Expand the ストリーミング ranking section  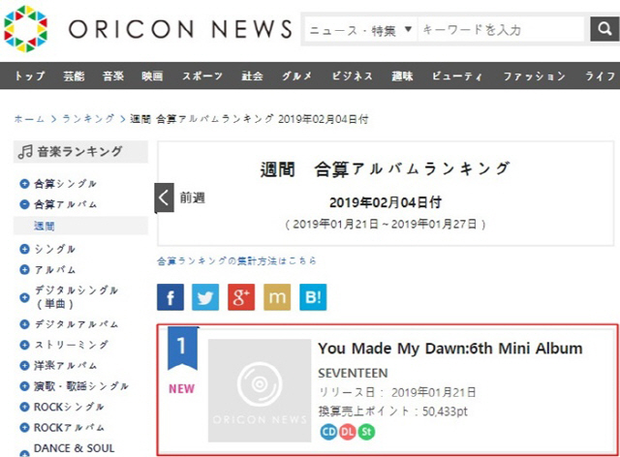[24, 345]
